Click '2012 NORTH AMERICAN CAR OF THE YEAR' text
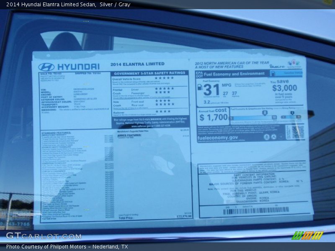The height and width of the screenshot is (251, 335). click(232, 63)
